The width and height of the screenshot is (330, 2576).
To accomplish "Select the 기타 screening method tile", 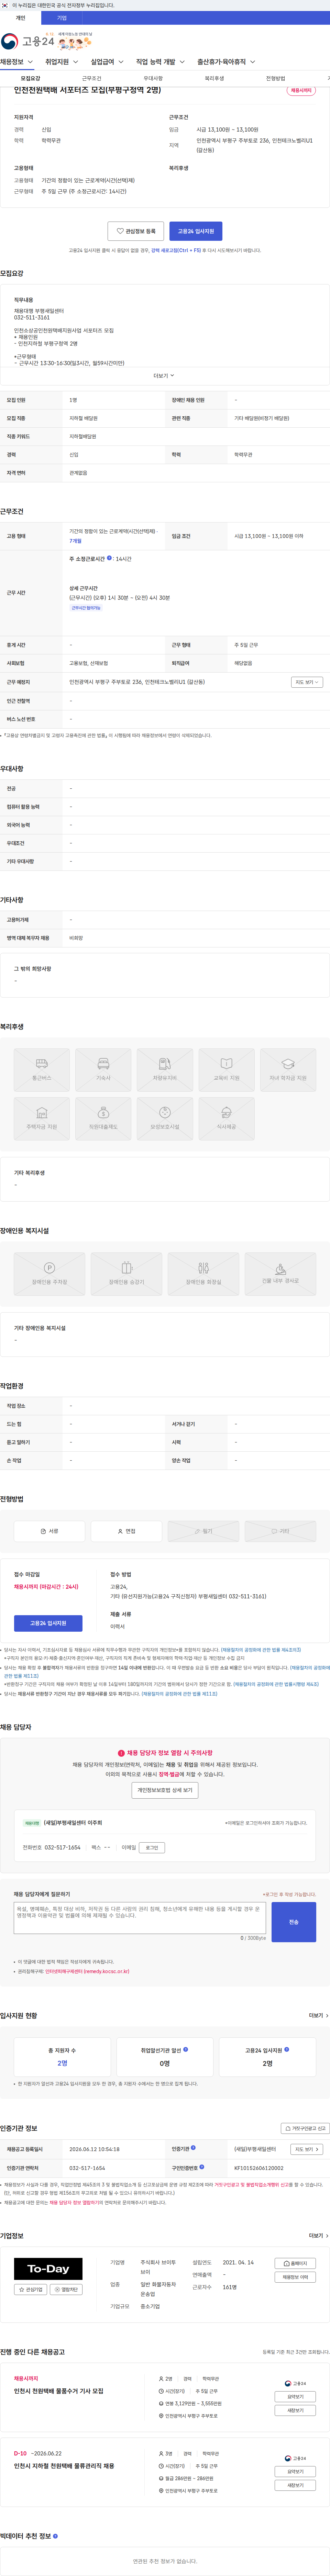I will [x=280, y=1531].
